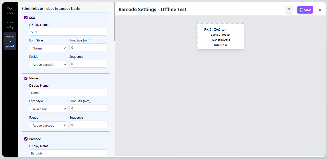The width and height of the screenshot is (328, 159).
Task: Open the Name Position dropdown
Action: point(48,125)
